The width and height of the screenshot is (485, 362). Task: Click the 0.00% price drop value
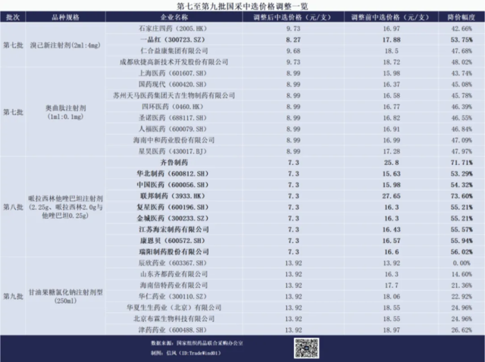click(462, 263)
